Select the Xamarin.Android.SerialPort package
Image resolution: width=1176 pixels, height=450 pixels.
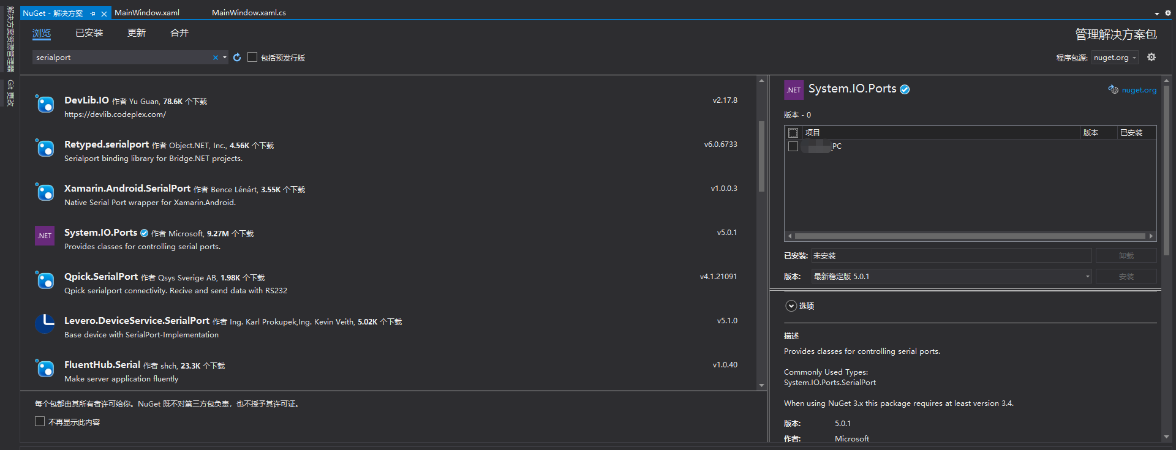coord(388,195)
